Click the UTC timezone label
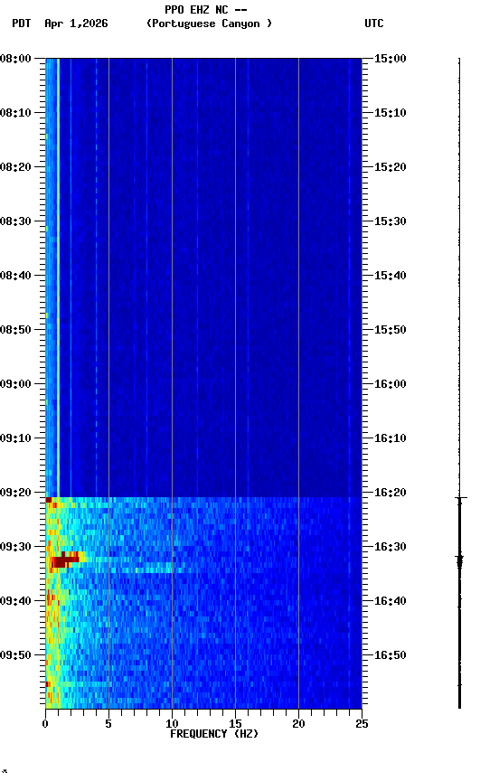Screen dimensions: 499x781 click(374, 24)
